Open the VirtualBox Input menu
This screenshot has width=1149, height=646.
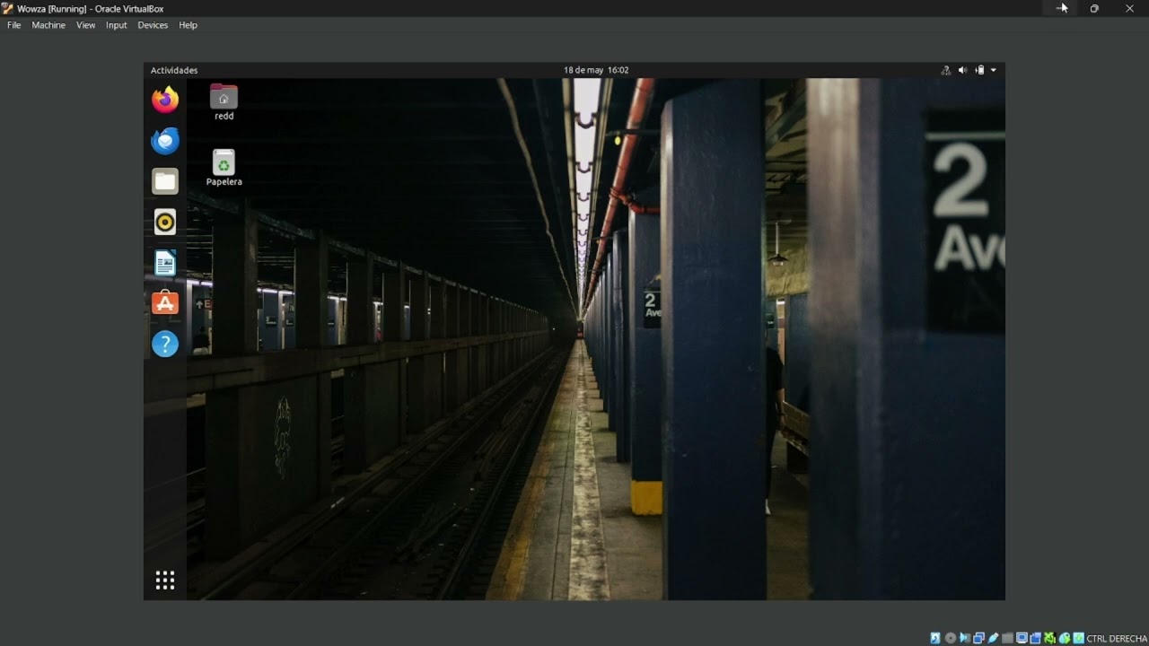click(x=117, y=25)
